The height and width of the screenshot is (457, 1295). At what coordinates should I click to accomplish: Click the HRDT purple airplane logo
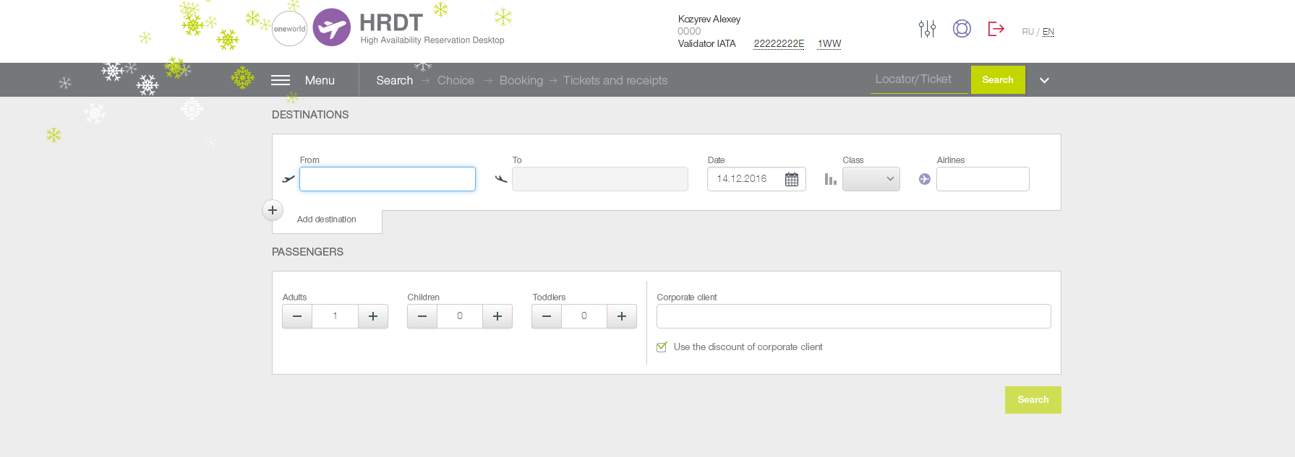[332, 27]
